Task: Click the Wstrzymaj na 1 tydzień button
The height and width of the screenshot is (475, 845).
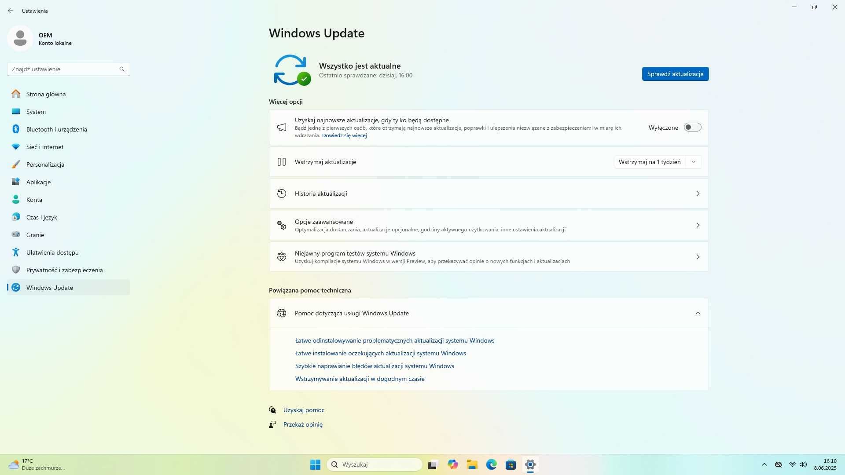Action: pos(649,162)
